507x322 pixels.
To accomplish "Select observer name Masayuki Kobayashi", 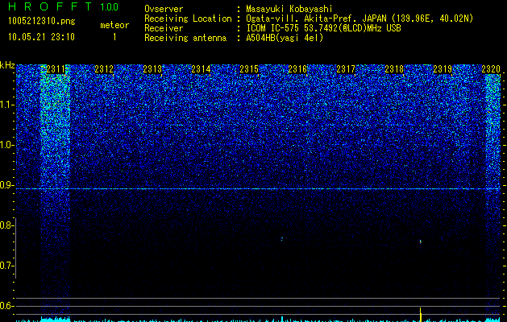I will (x=289, y=9).
